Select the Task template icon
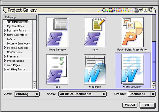 click(57, 69)
